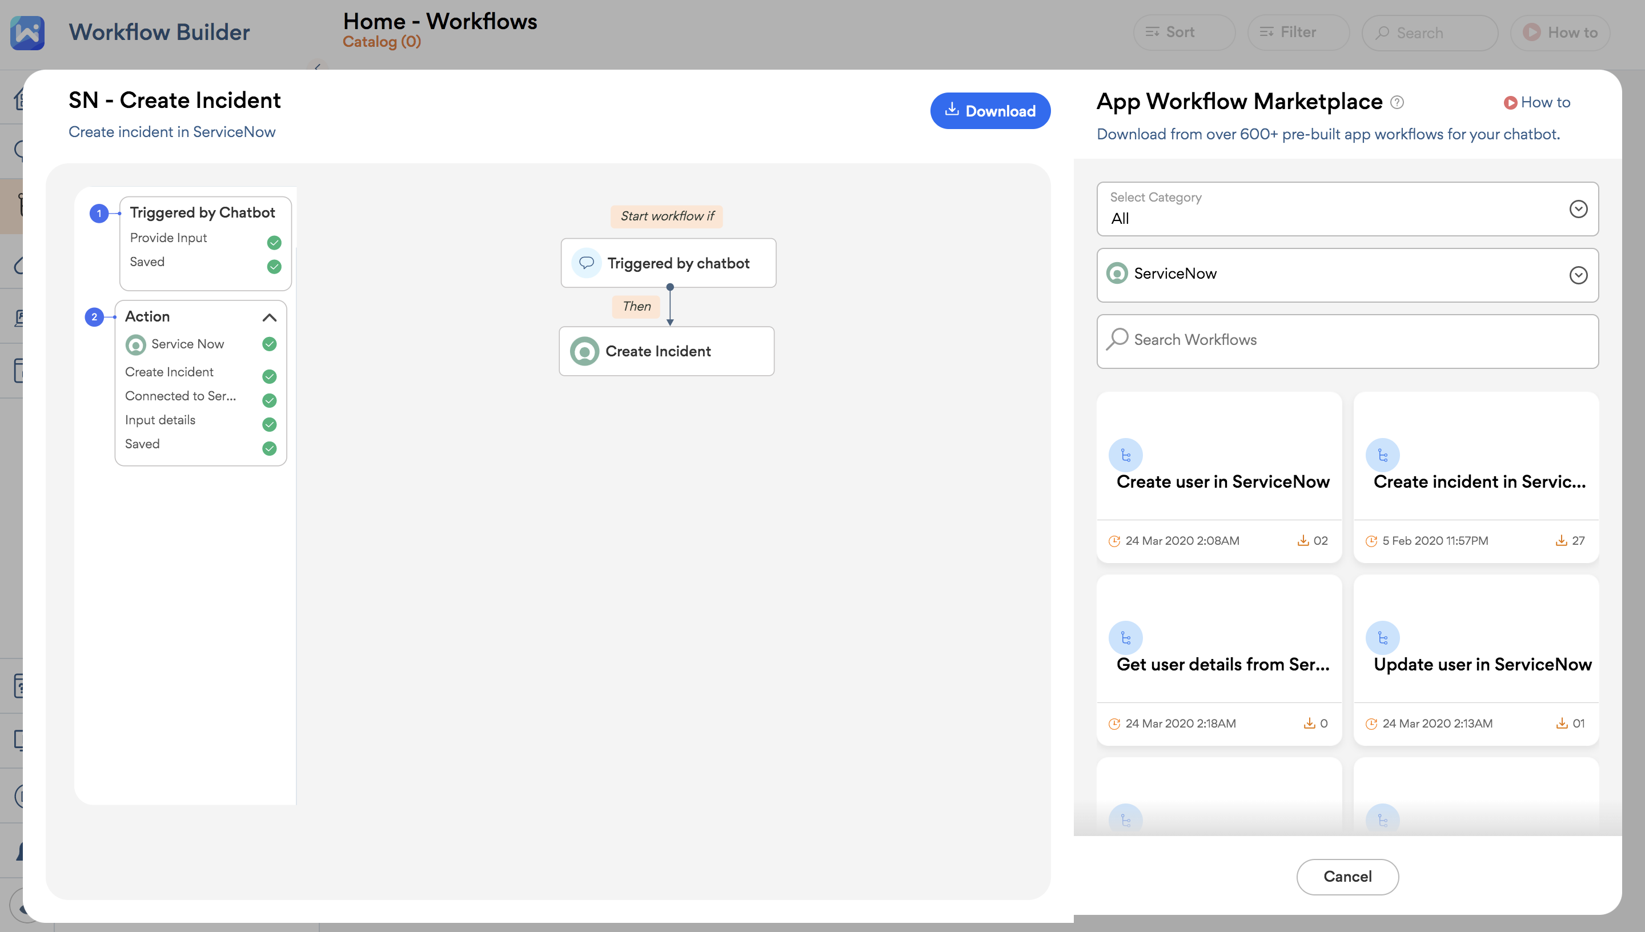Click the Marketplace help question-mark icon
The height and width of the screenshot is (932, 1645).
1397,102
